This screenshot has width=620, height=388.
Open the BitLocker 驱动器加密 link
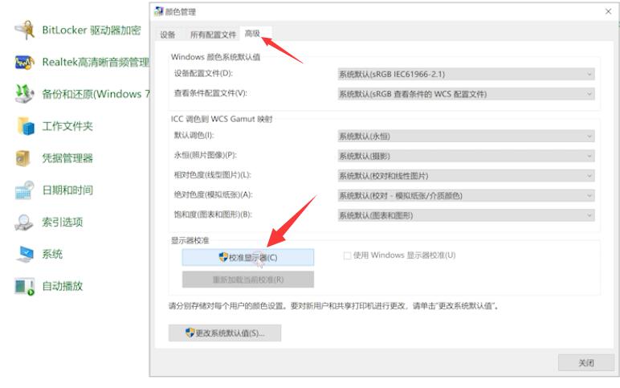(92, 30)
